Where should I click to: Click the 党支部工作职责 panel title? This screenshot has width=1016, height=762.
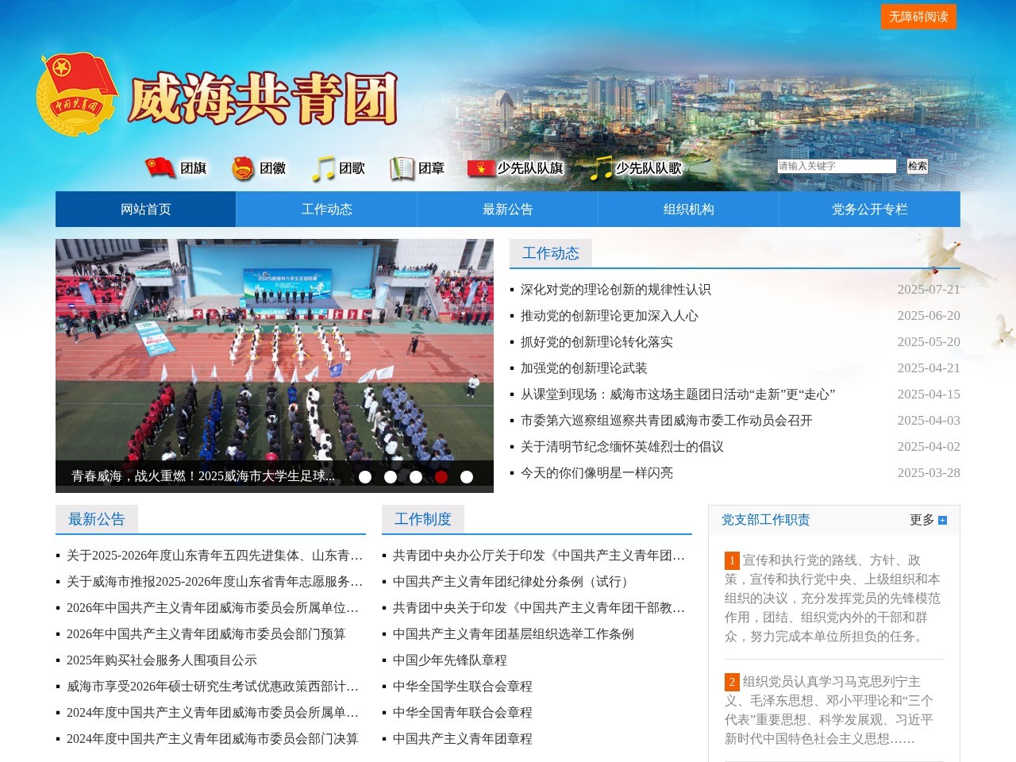point(766,520)
